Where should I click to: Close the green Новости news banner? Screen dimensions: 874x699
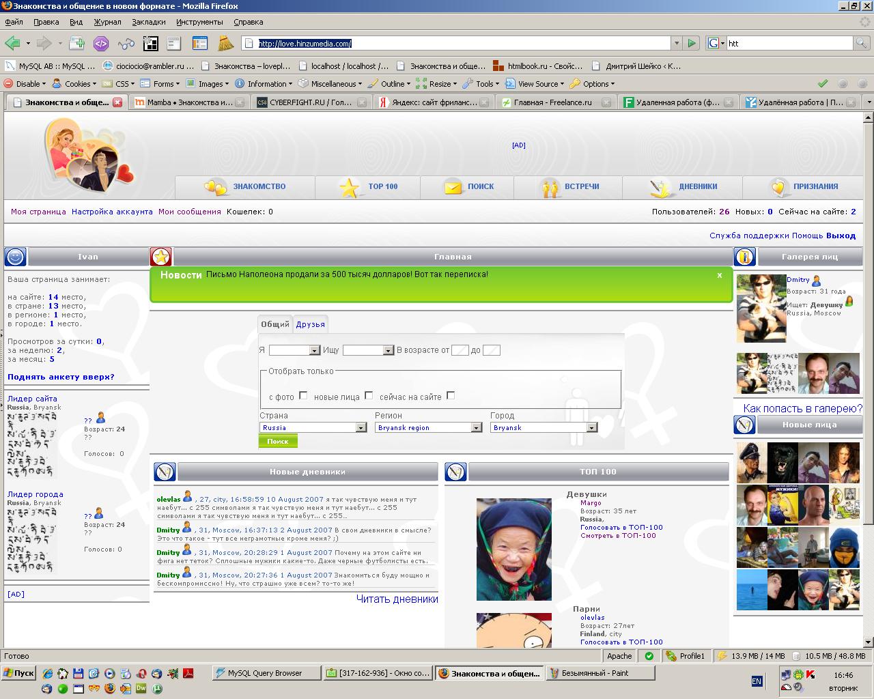pos(720,276)
